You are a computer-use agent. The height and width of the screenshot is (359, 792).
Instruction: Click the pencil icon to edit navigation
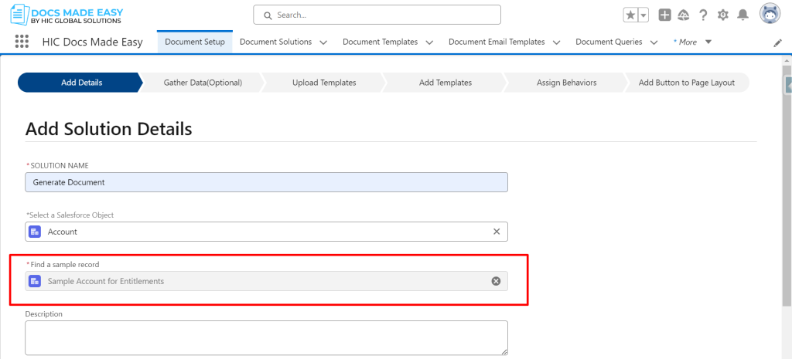click(x=777, y=43)
